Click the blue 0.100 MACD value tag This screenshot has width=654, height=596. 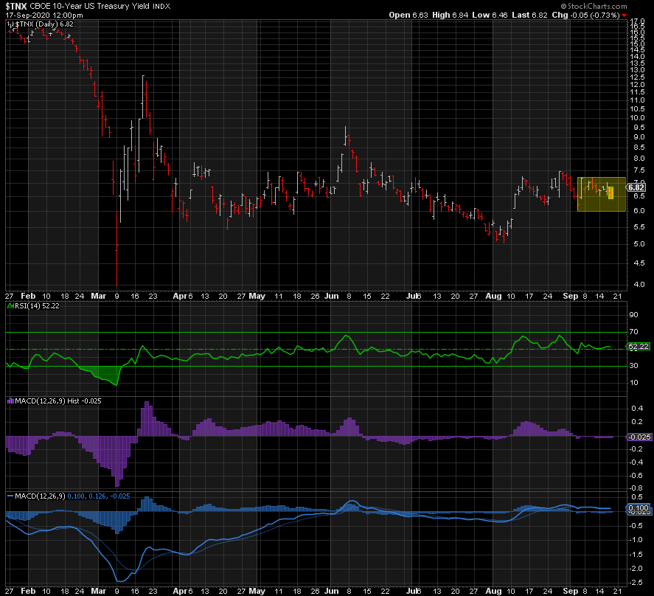click(639, 508)
